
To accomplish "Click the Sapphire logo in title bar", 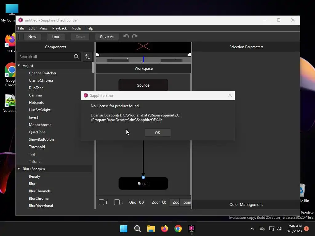I will [21, 20].
